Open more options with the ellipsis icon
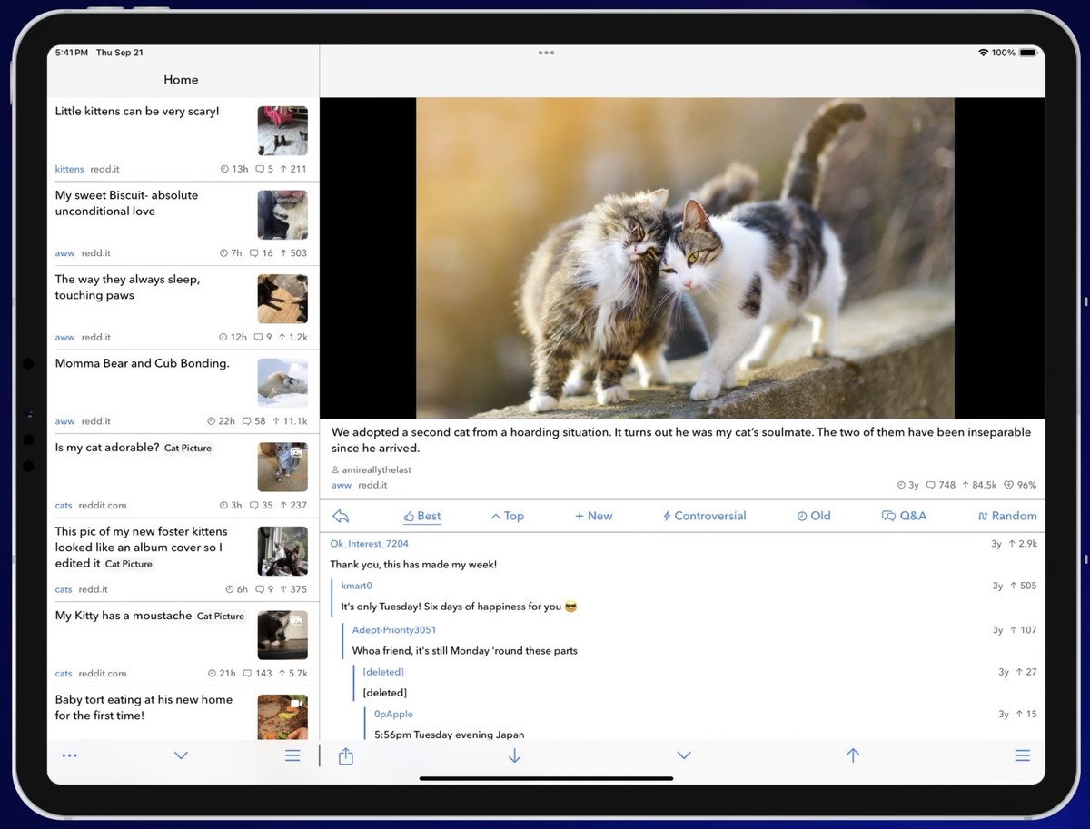The image size is (1090, 829). click(69, 755)
